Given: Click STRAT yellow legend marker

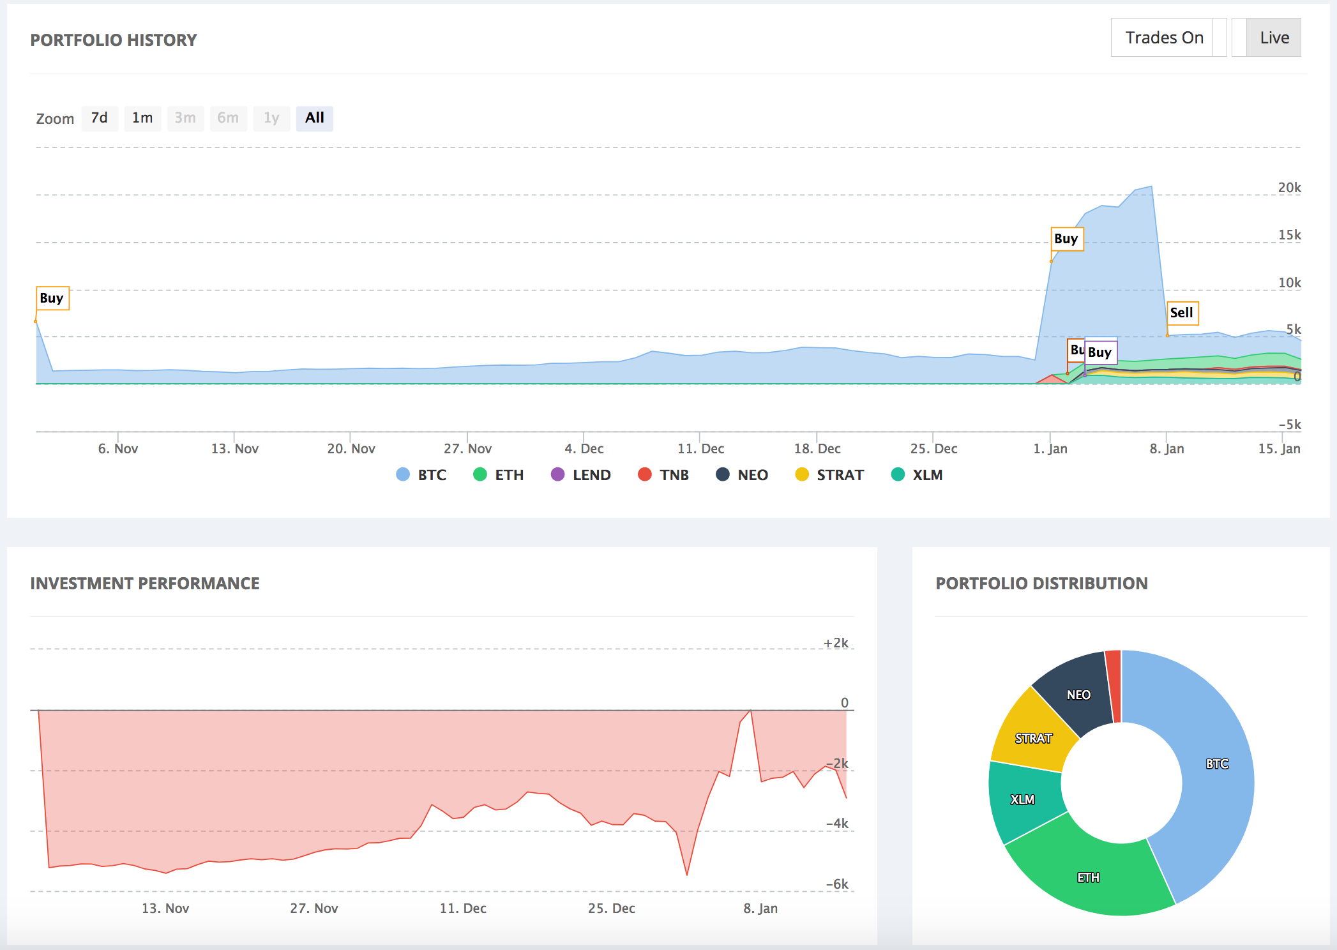Looking at the screenshot, I should pos(802,474).
